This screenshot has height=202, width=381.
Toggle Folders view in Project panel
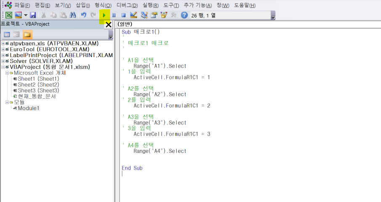pos(27,34)
